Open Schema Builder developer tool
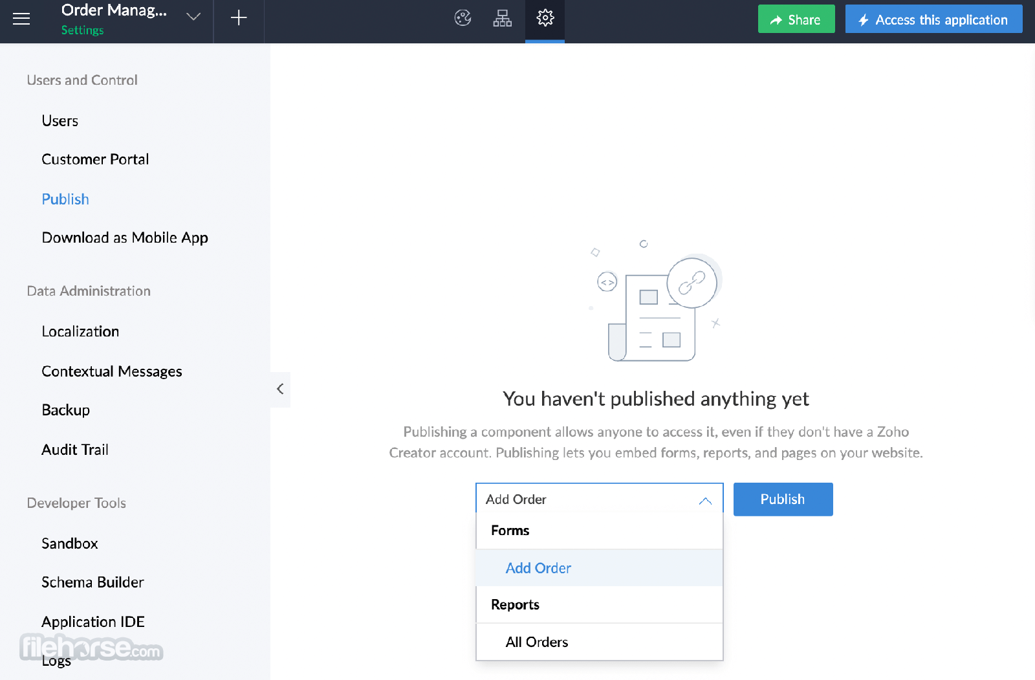The image size is (1035, 680). 93,582
